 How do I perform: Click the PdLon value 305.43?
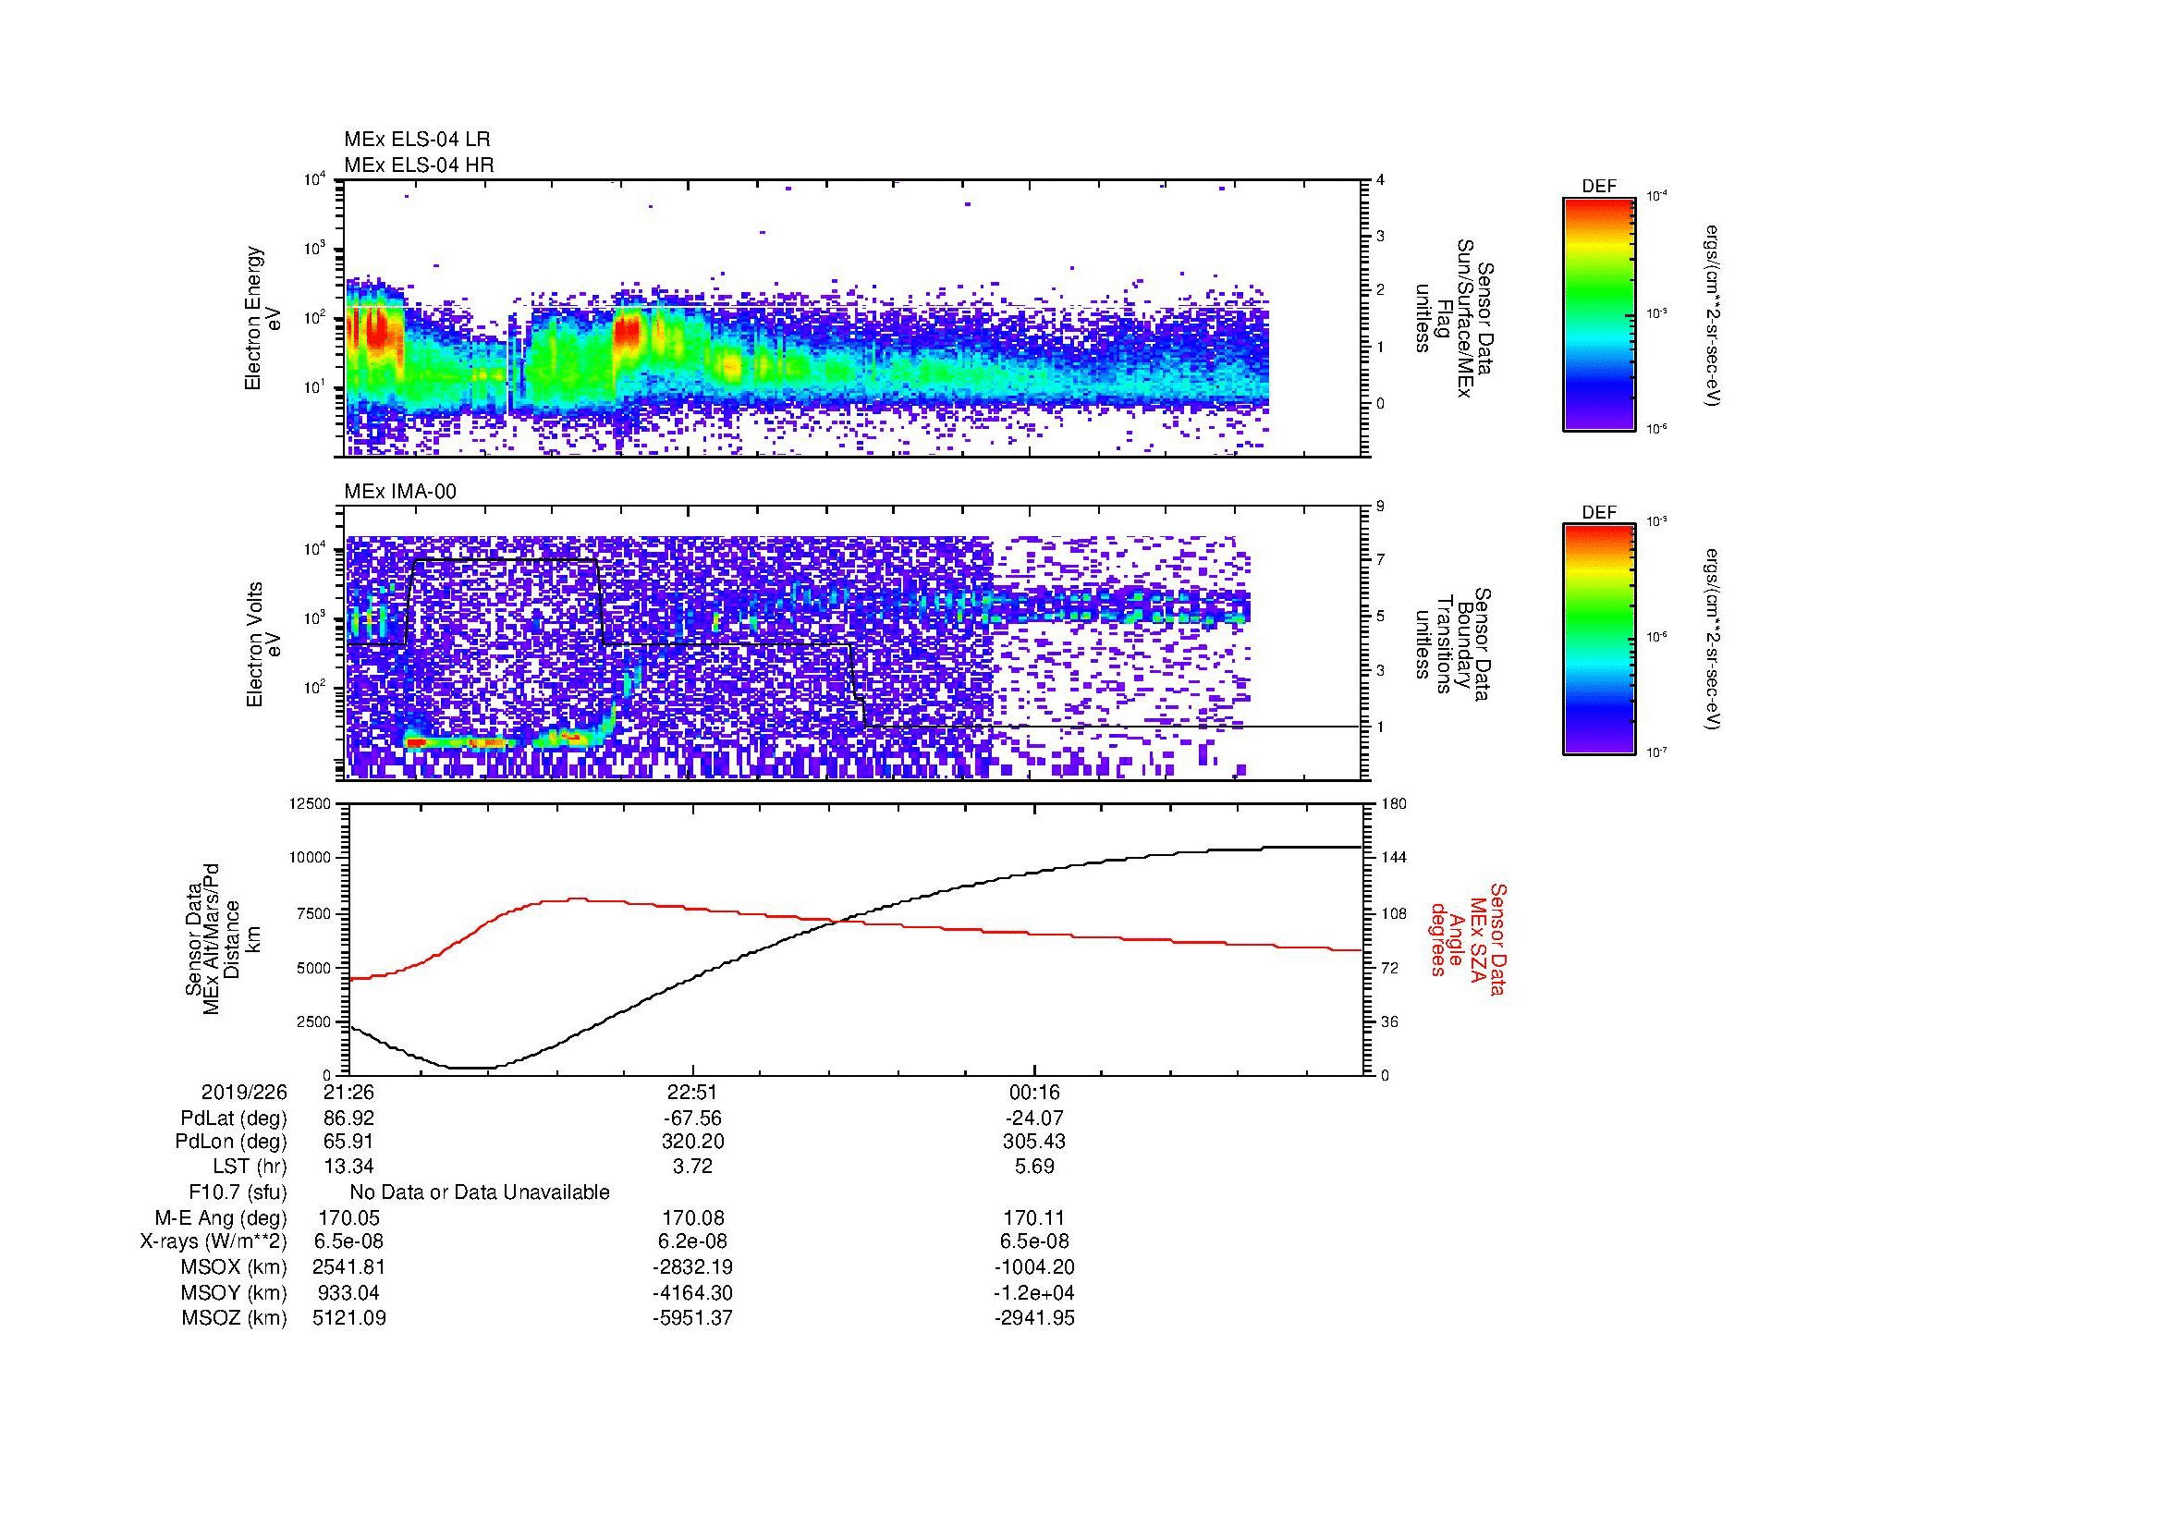1034,1142
